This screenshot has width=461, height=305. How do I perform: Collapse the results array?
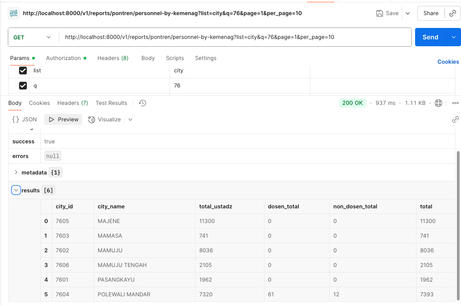point(16,190)
